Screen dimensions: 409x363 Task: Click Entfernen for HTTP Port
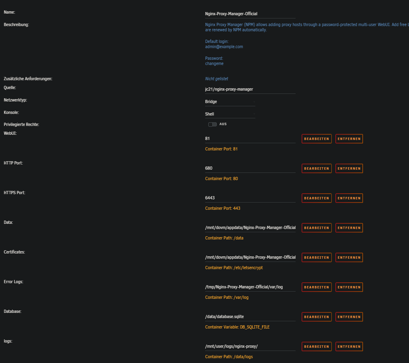[x=349, y=168]
